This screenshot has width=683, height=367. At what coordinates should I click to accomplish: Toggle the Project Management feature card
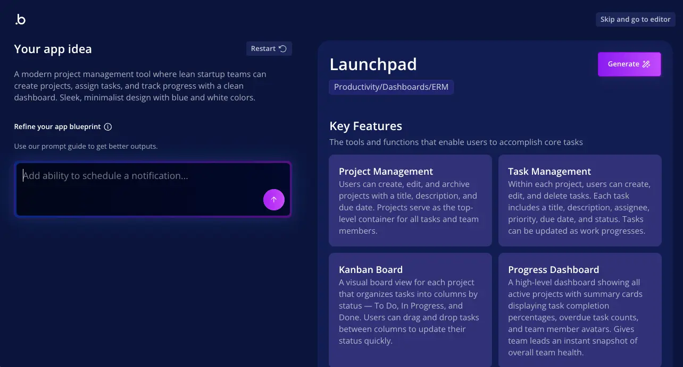pyautogui.click(x=410, y=200)
